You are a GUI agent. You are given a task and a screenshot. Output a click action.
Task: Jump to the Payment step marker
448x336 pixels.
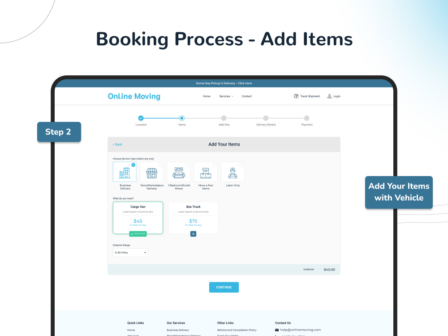306,118
